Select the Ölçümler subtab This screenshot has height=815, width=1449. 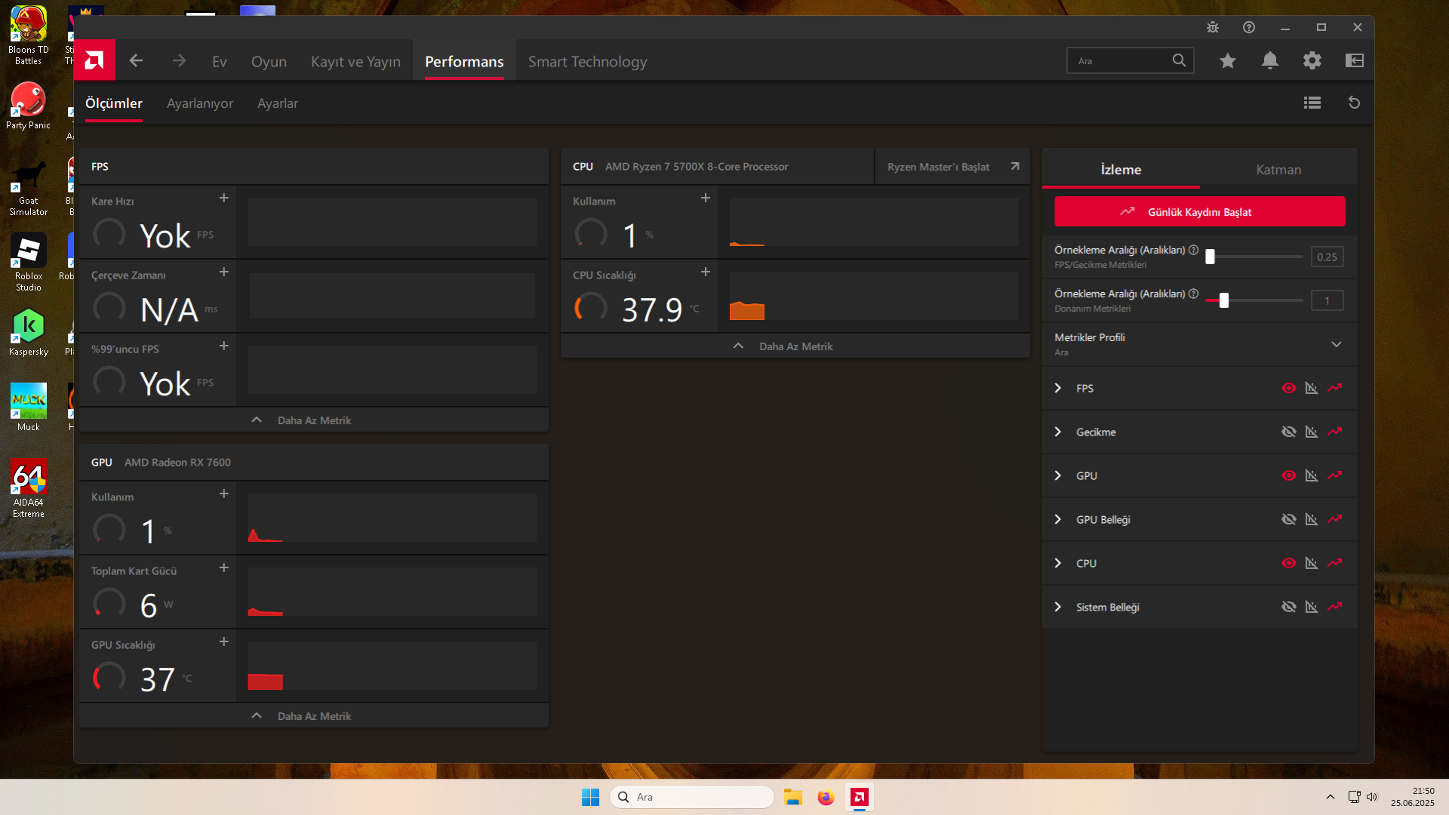pyautogui.click(x=114, y=103)
